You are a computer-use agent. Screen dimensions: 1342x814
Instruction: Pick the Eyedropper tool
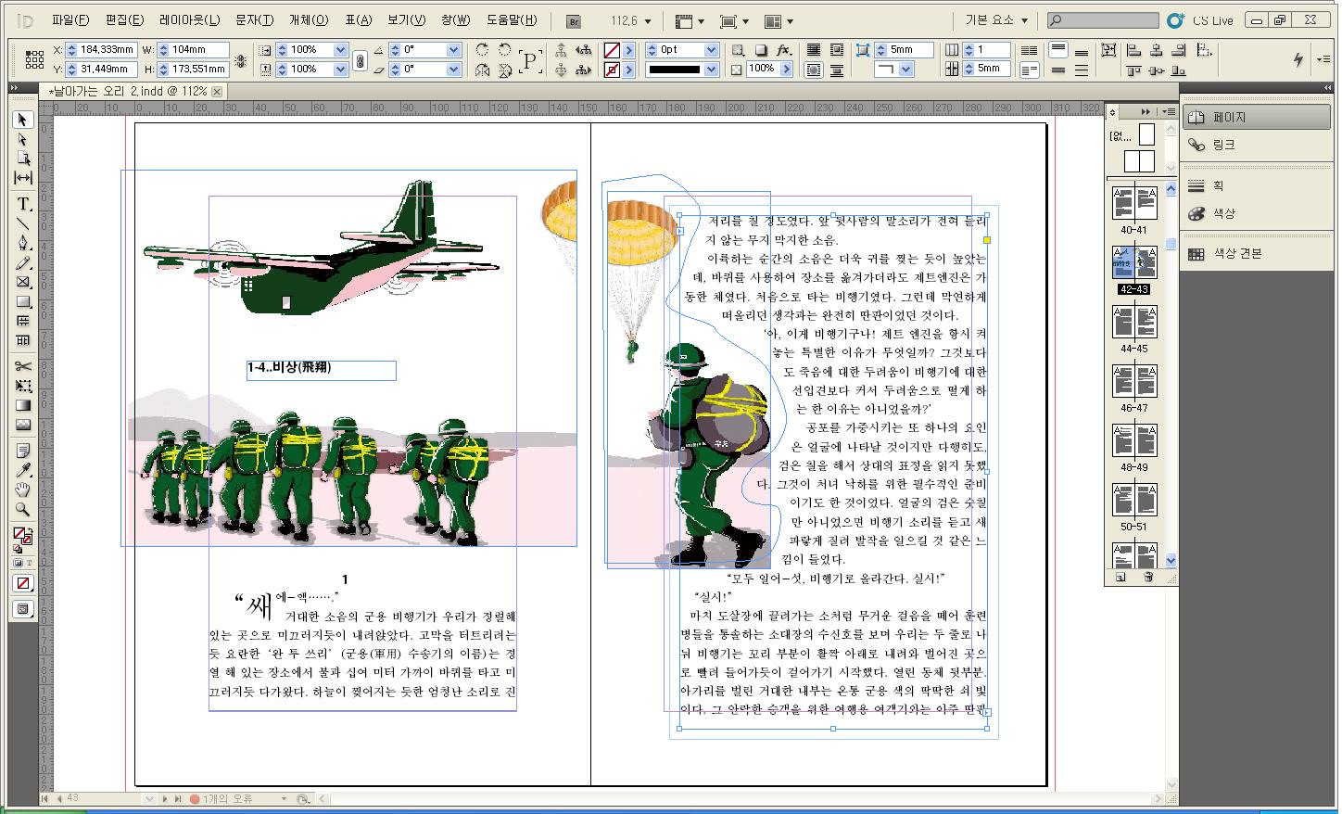point(23,470)
